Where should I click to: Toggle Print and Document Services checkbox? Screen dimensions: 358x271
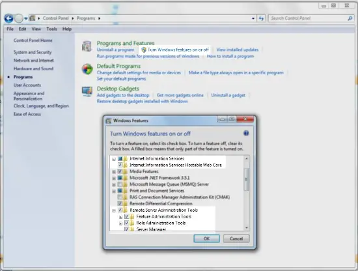point(120,191)
